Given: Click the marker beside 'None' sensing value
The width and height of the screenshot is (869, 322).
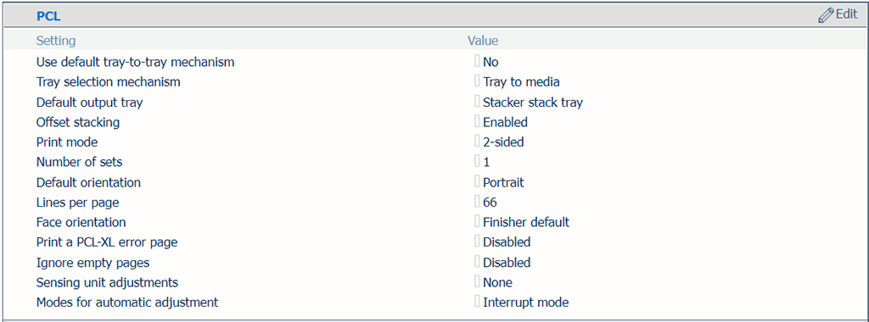Looking at the screenshot, I should pos(477,281).
